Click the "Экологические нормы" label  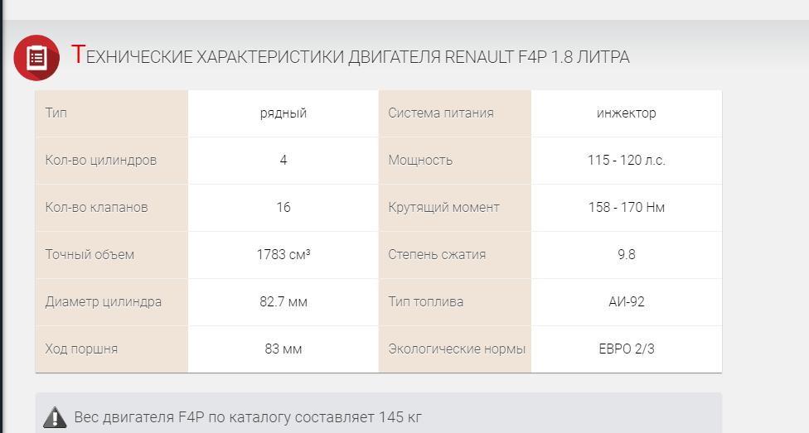pyautogui.click(x=457, y=349)
